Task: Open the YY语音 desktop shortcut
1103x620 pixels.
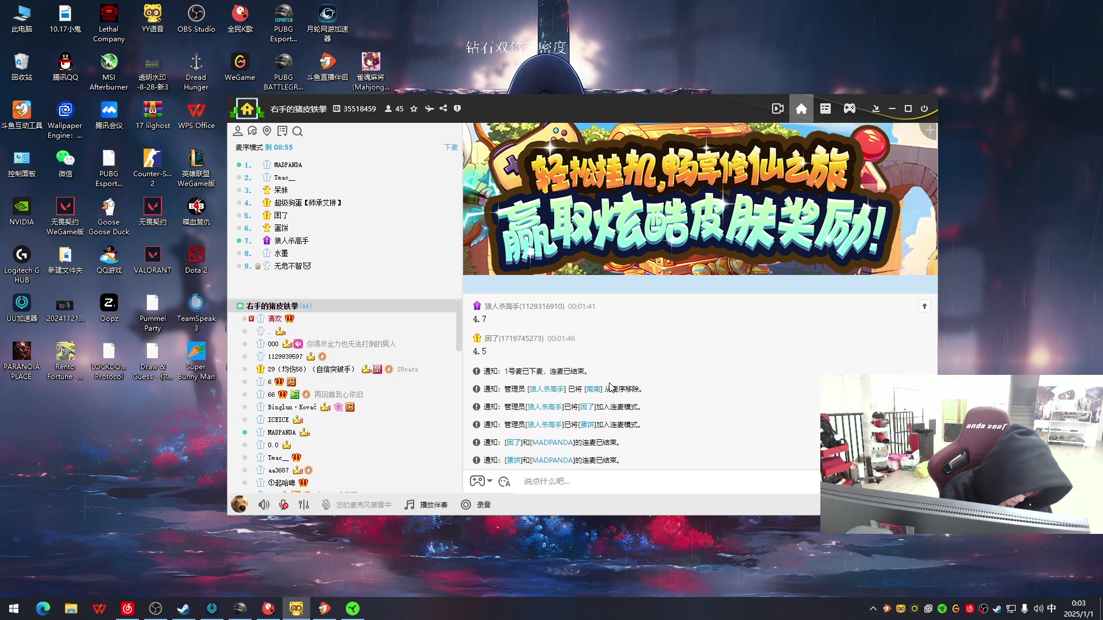Action: click(152, 19)
